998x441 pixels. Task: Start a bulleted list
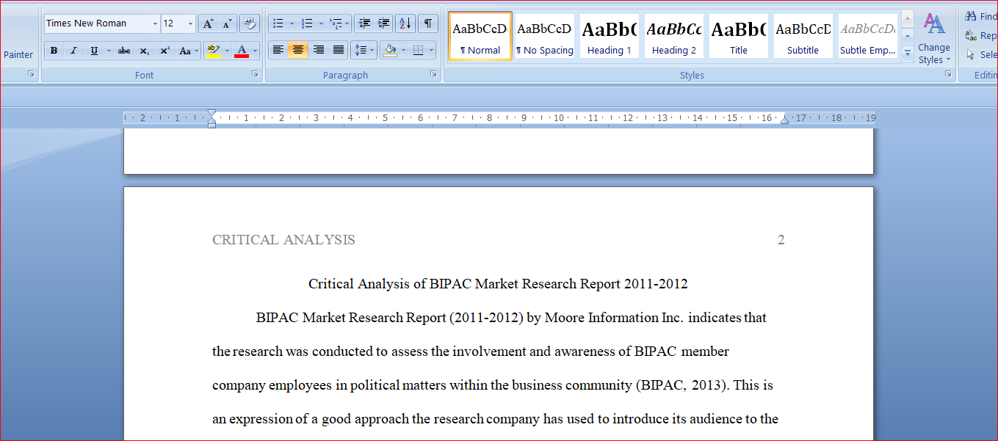tap(278, 23)
